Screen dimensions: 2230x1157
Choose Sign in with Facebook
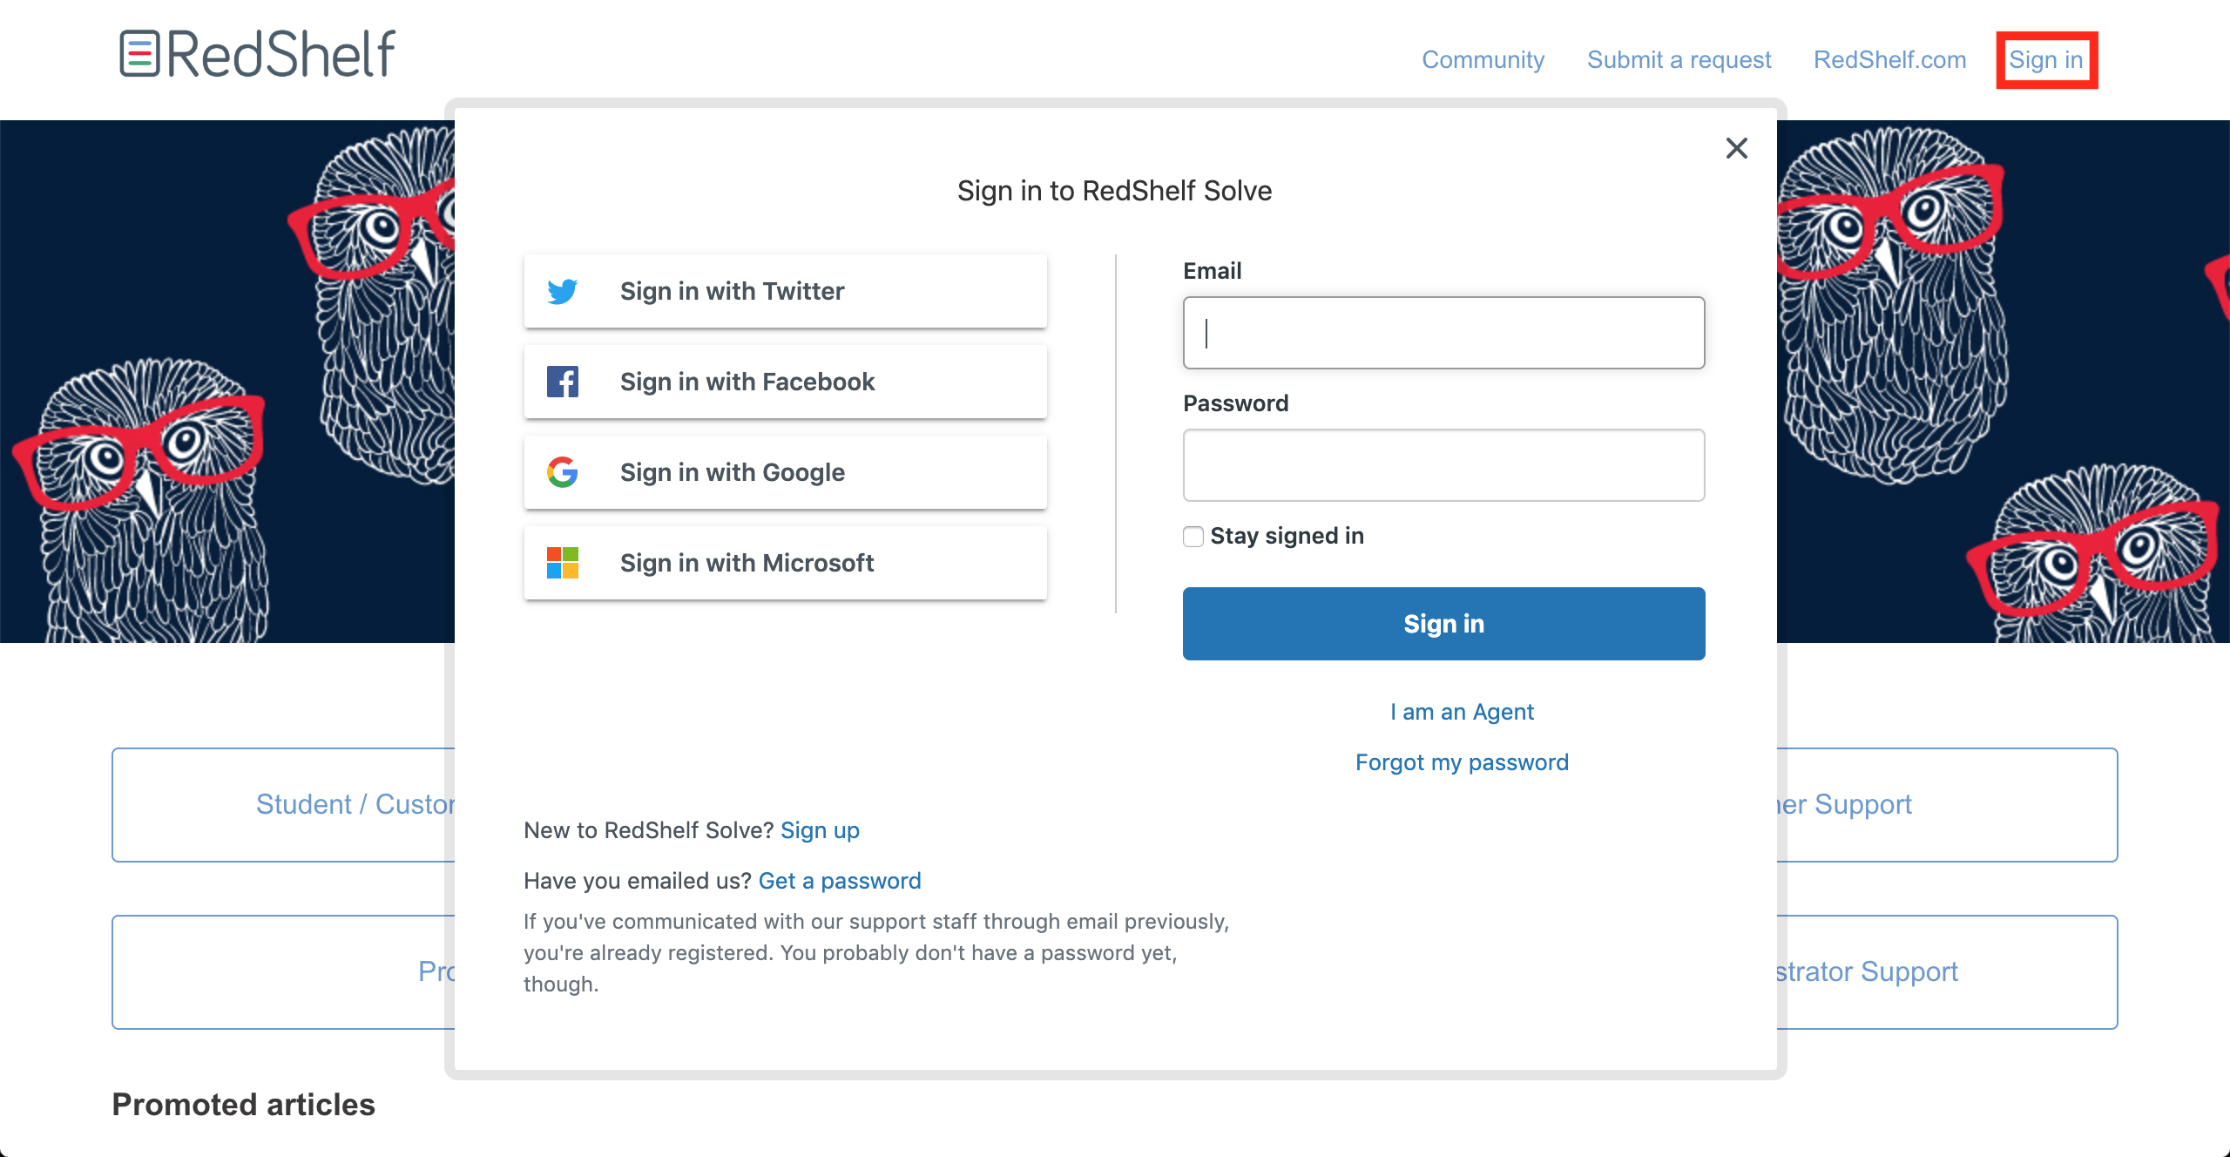786,382
